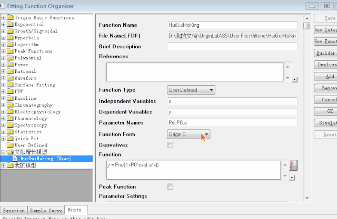Screen dimensions: 337x219
Task: Expand the Origin Basic Functions tree node
Action: coord(4,17)
